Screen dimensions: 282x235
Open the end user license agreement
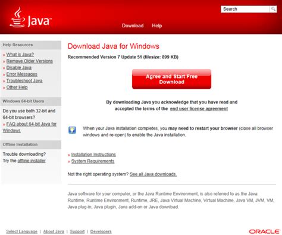click(199, 109)
